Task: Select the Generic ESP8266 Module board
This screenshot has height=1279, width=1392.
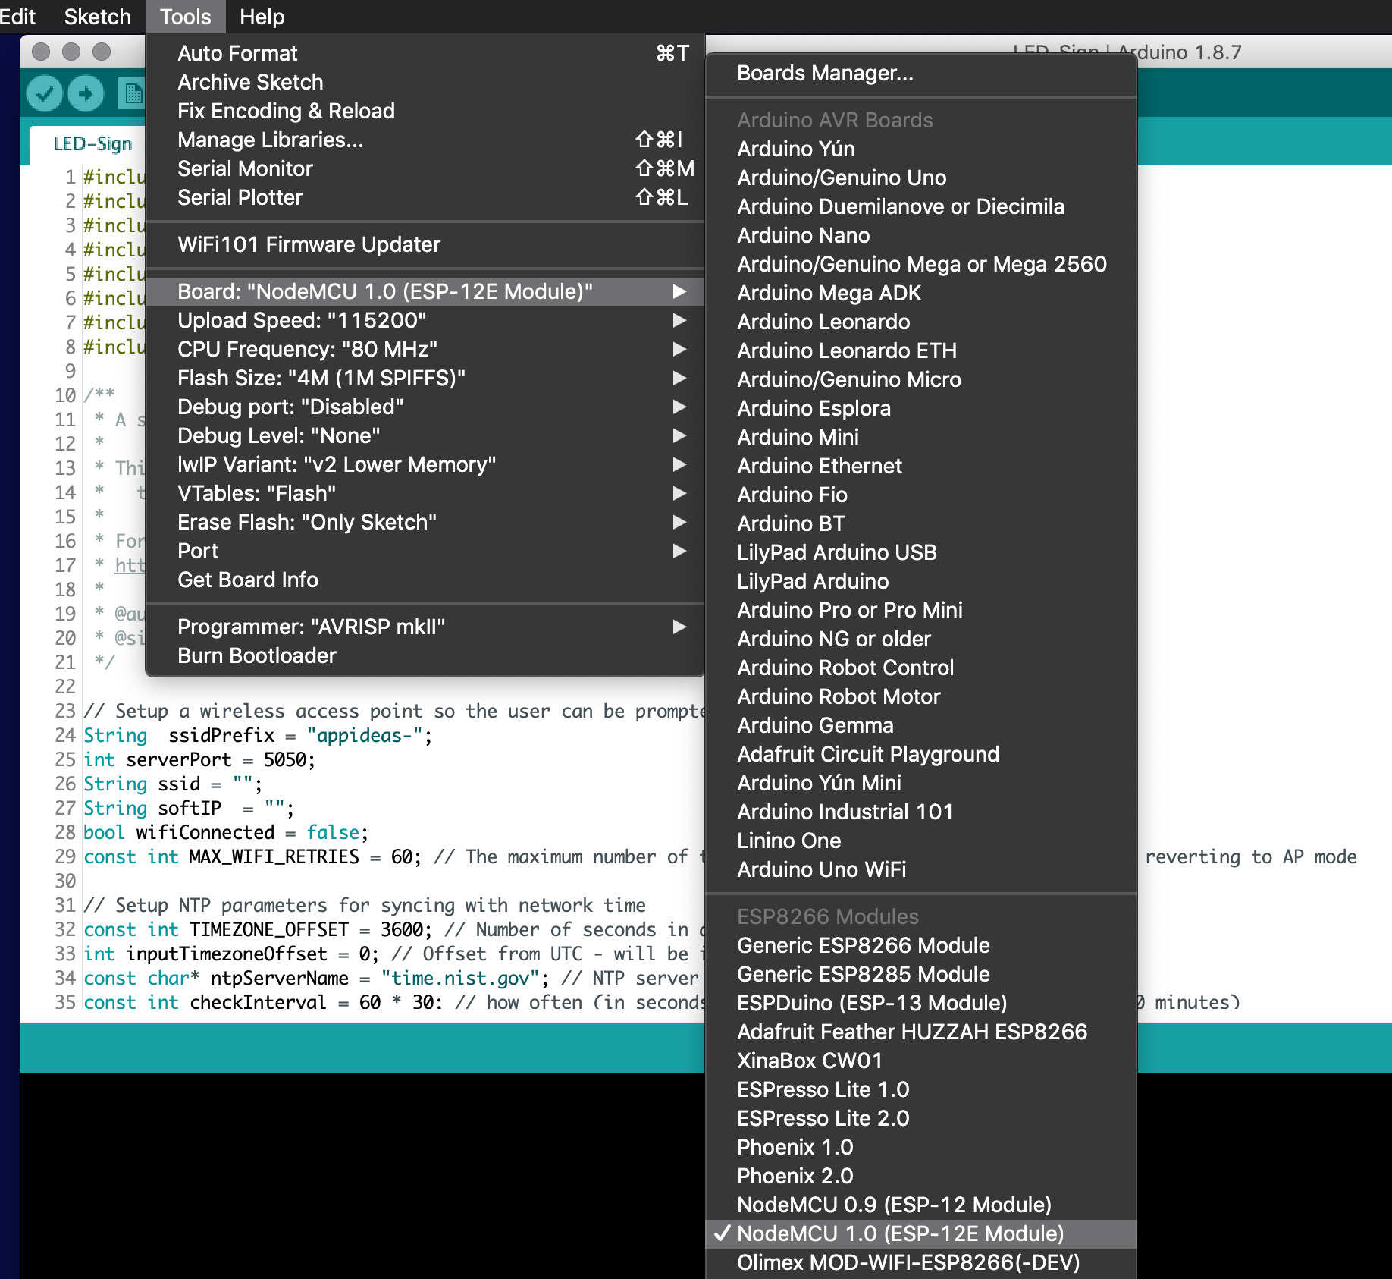Action: pyautogui.click(x=864, y=945)
